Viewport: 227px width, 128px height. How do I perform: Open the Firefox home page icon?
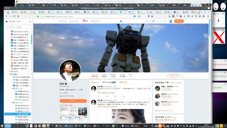coord(18,16)
